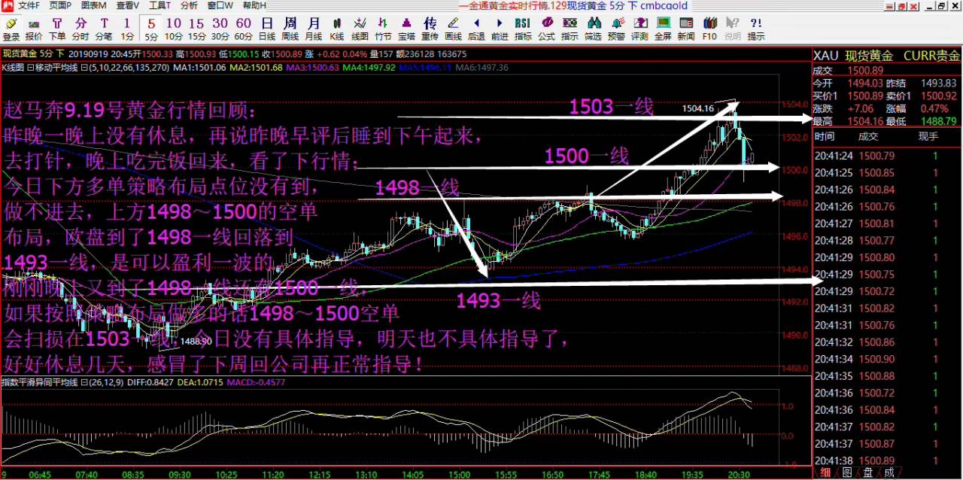Switch to the 成 transactions tab
963x480 pixels.
(x=889, y=472)
